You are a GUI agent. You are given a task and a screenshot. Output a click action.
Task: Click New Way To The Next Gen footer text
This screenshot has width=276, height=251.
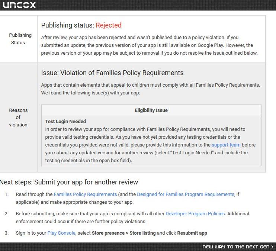[x=236, y=247]
